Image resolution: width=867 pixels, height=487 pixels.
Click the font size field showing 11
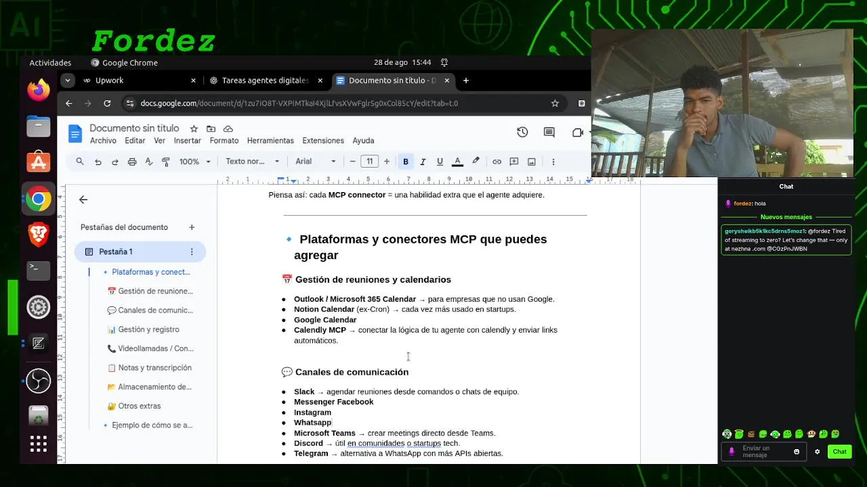370,162
